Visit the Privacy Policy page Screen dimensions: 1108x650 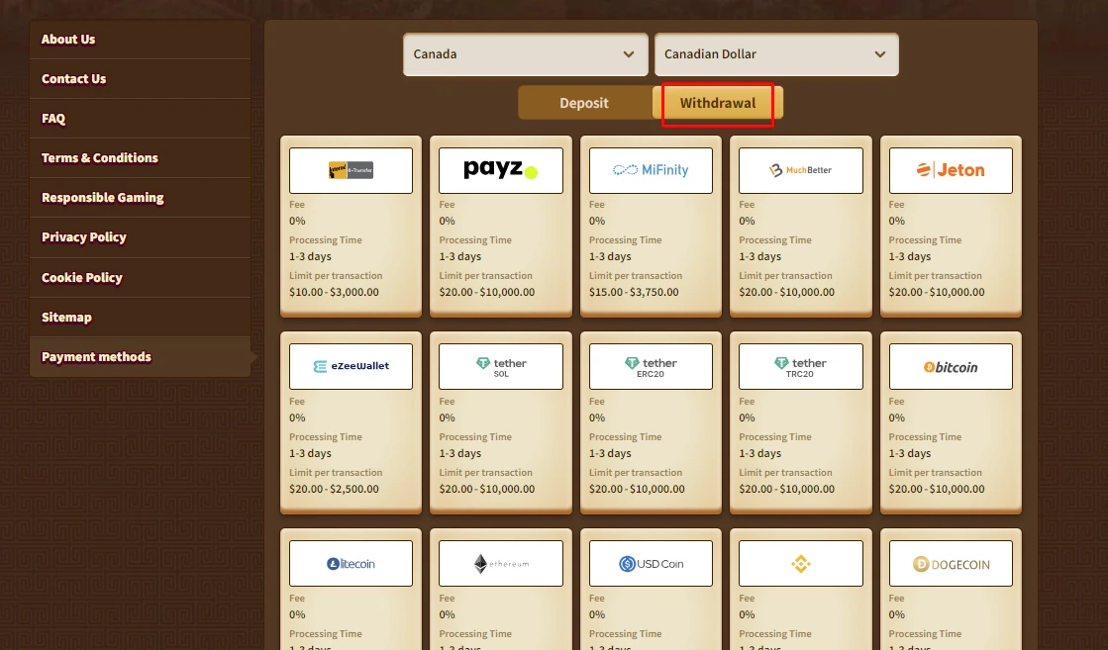coord(84,237)
